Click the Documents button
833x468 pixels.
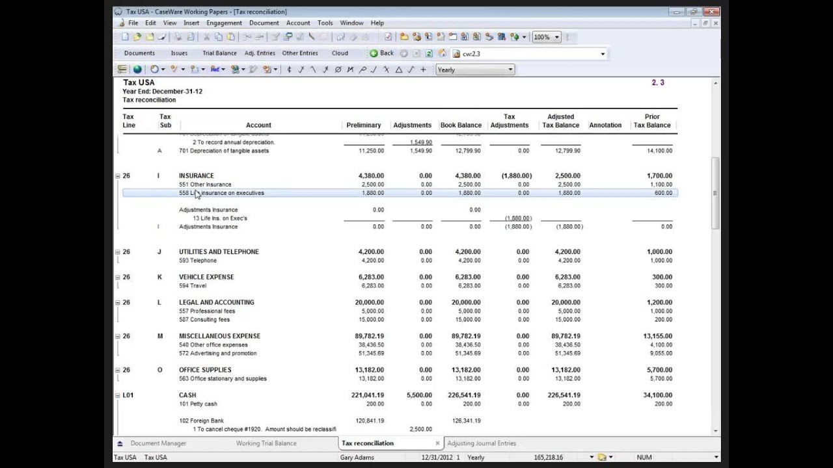[139, 53]
